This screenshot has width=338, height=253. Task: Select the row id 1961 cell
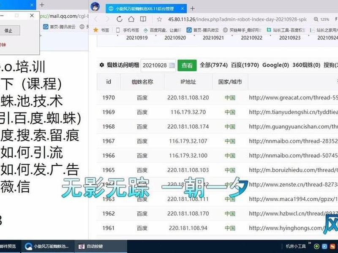[109, 228]
